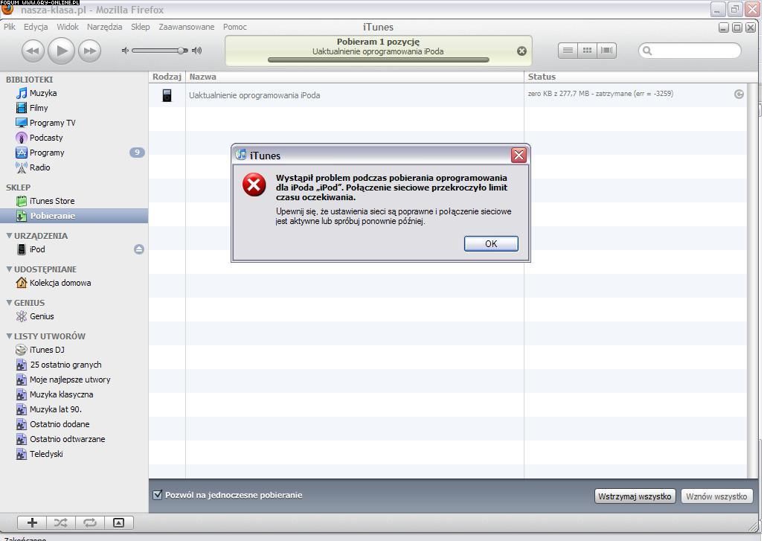Click Wstrzymaj wszystko button

pos(635,496)
